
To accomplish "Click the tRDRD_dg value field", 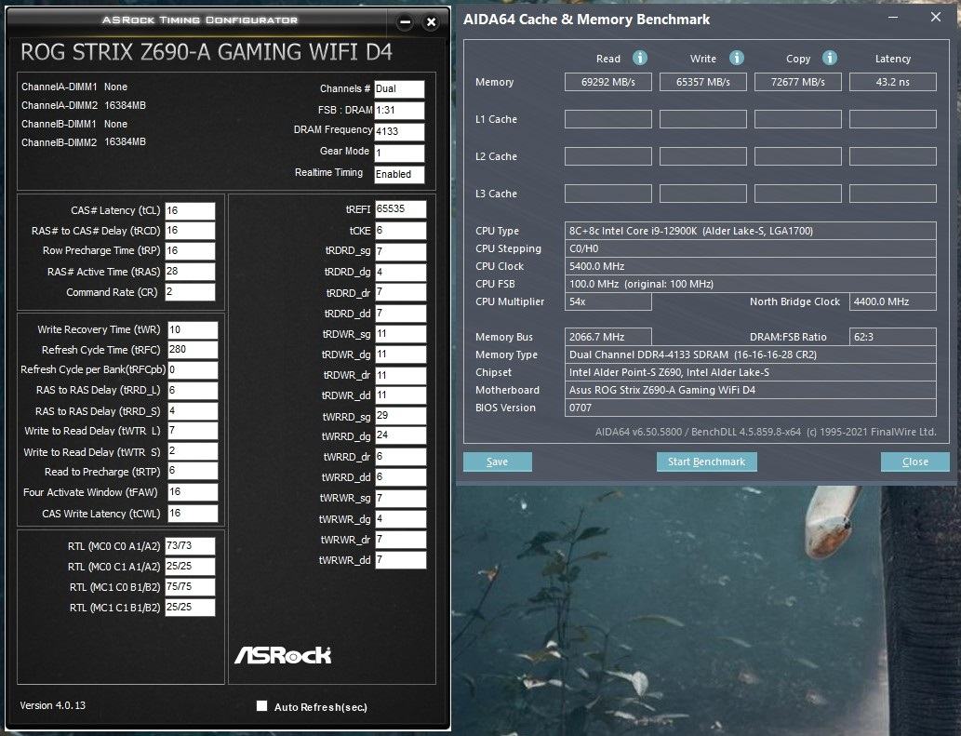I will coord(400,272).
